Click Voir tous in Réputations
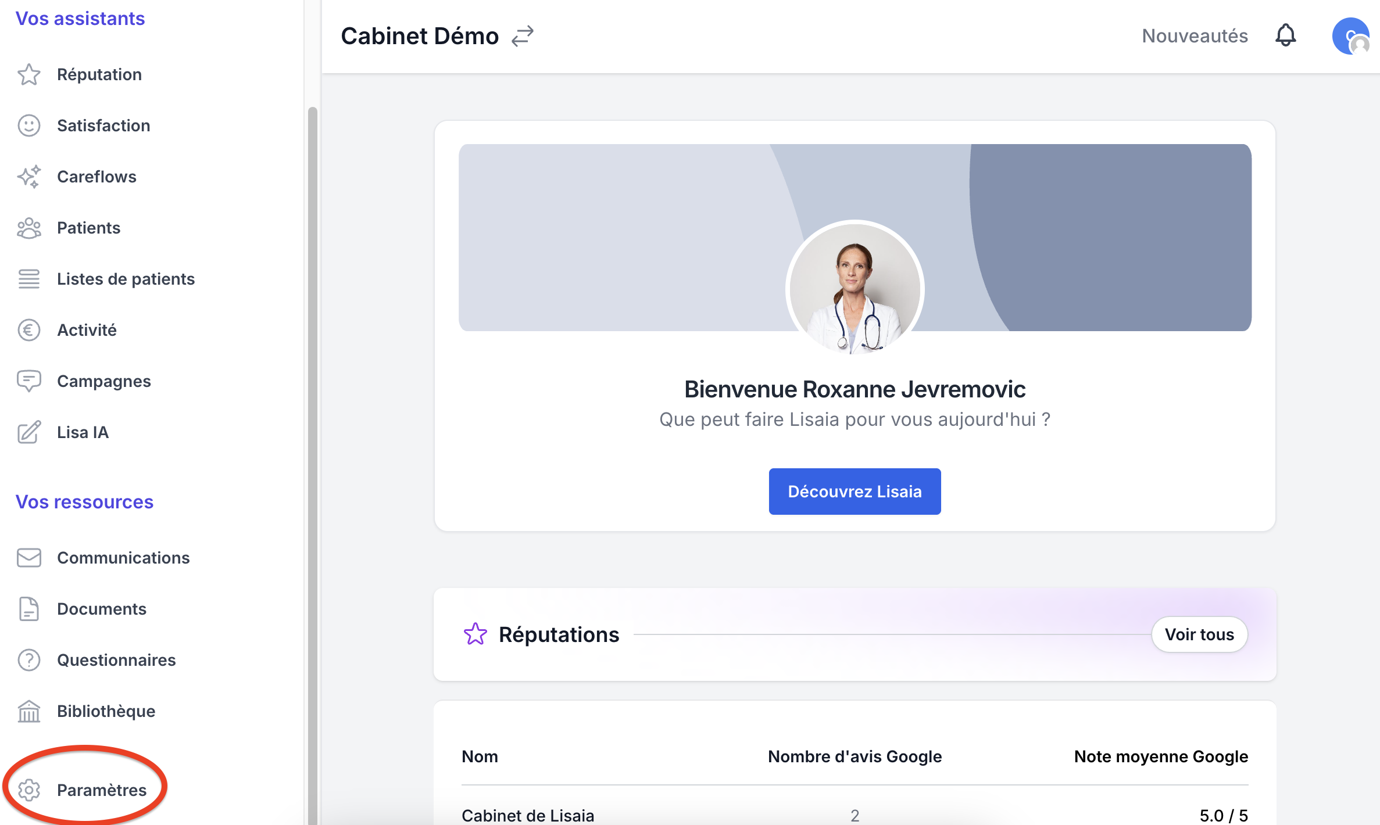 click(1199, 634)
